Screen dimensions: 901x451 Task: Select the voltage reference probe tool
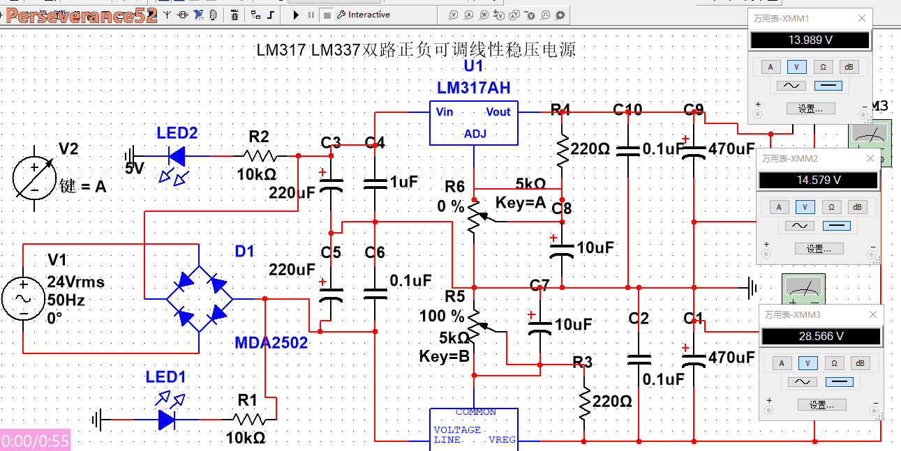(x=530, y=15)
